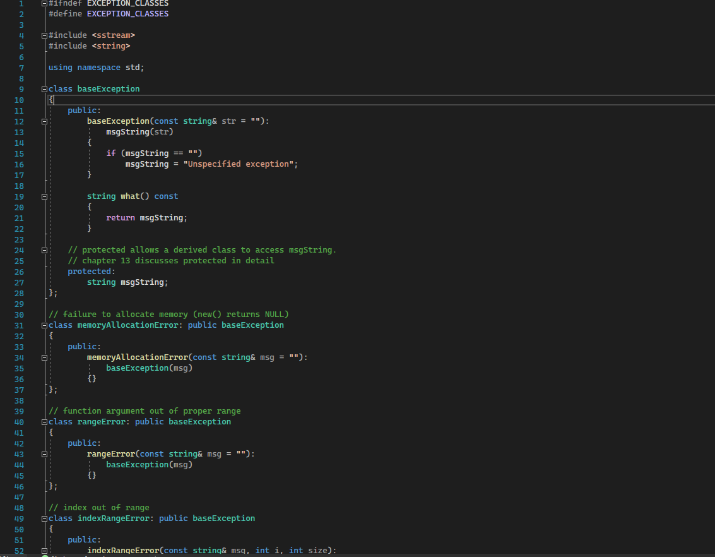The image size is (715, 557).
Task: Collapse the protected comment block at line 24
Action: click(44, 251)
